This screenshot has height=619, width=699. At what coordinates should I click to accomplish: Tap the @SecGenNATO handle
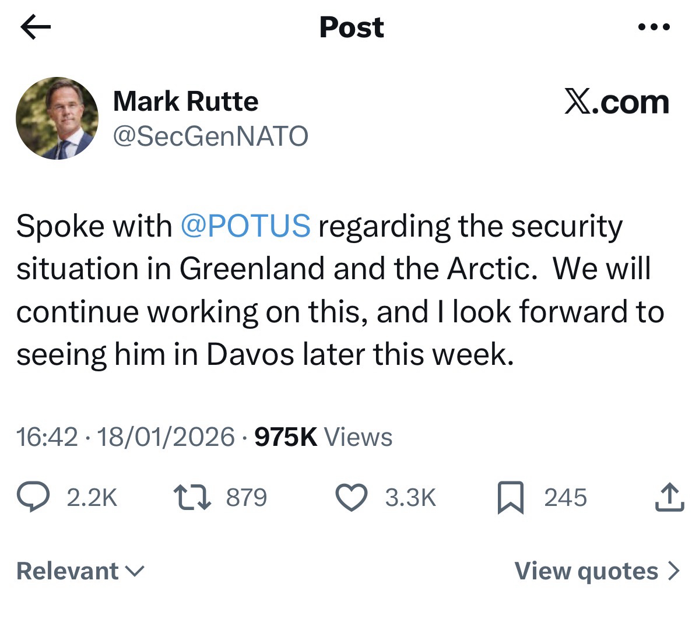pos(210,136)
